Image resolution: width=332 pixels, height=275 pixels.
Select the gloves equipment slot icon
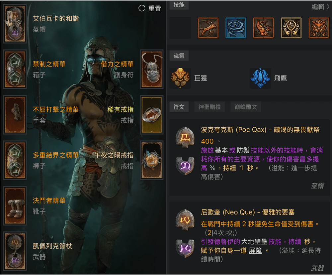(x=15, y=115)
